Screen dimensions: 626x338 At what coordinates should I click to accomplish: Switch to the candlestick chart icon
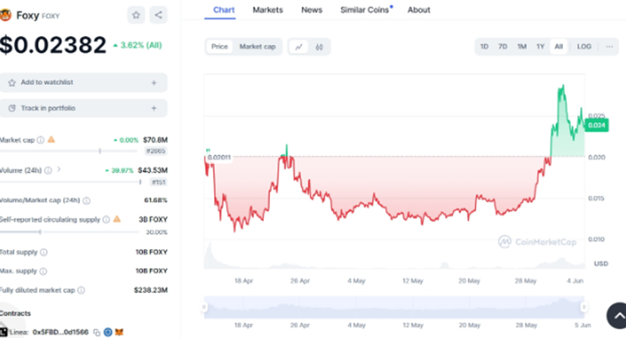[319, 47]
